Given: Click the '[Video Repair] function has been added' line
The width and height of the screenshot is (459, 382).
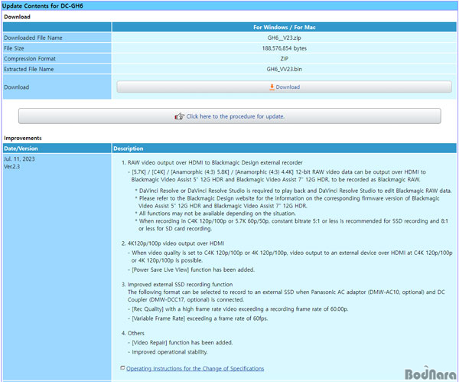Looking at the screenshot, I should pos(181,342).
